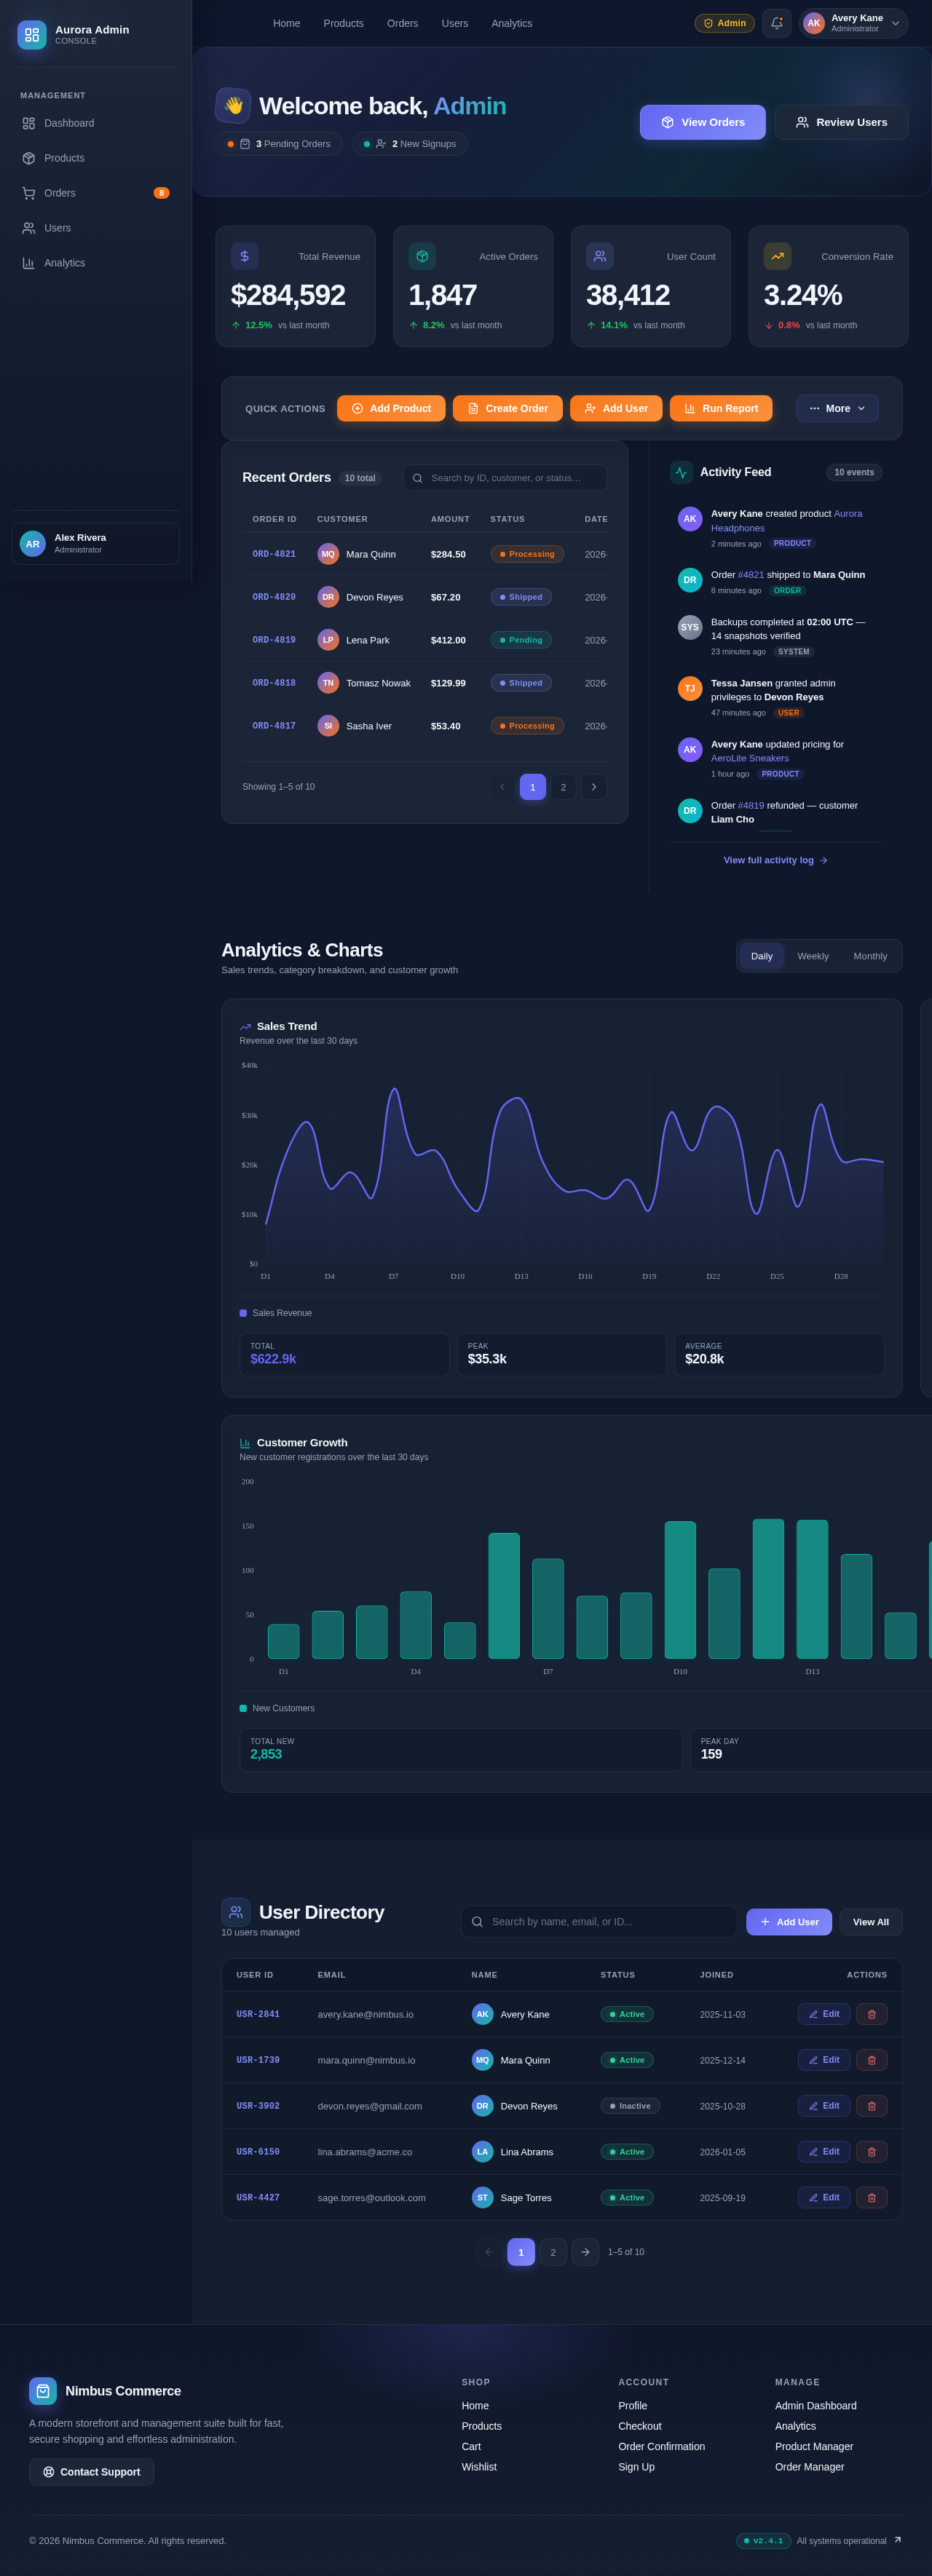Click the Admin role badge
The height and width of the screenshot is (2576, 932).
tap(724, 23)
